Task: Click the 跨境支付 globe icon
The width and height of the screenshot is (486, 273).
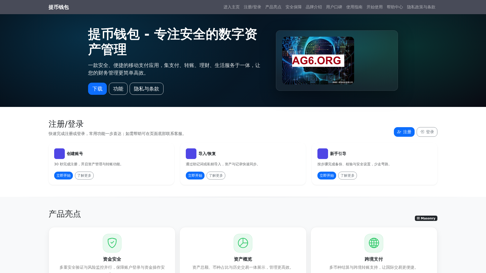Action: 374,243
